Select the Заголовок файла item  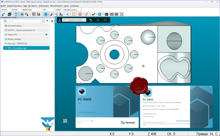(x=26, y=26)
